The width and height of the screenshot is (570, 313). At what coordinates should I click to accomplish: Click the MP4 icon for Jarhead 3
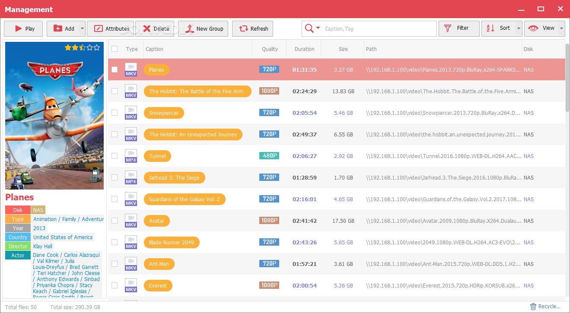tap(131, 177)
